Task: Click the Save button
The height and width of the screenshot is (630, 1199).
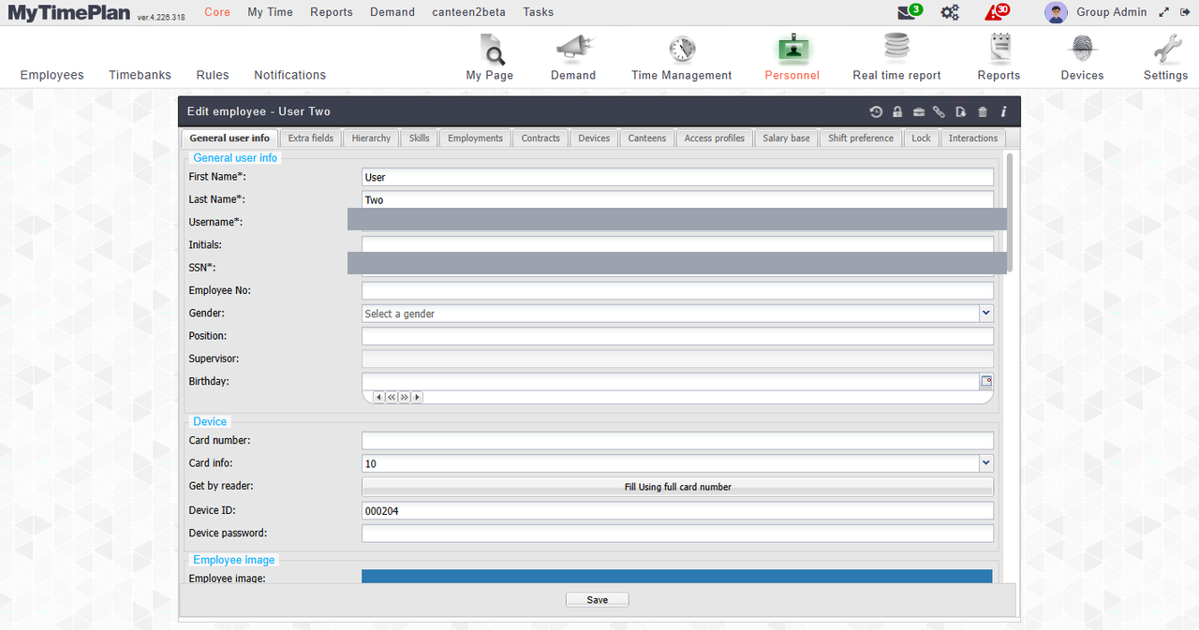Action: 598,600
